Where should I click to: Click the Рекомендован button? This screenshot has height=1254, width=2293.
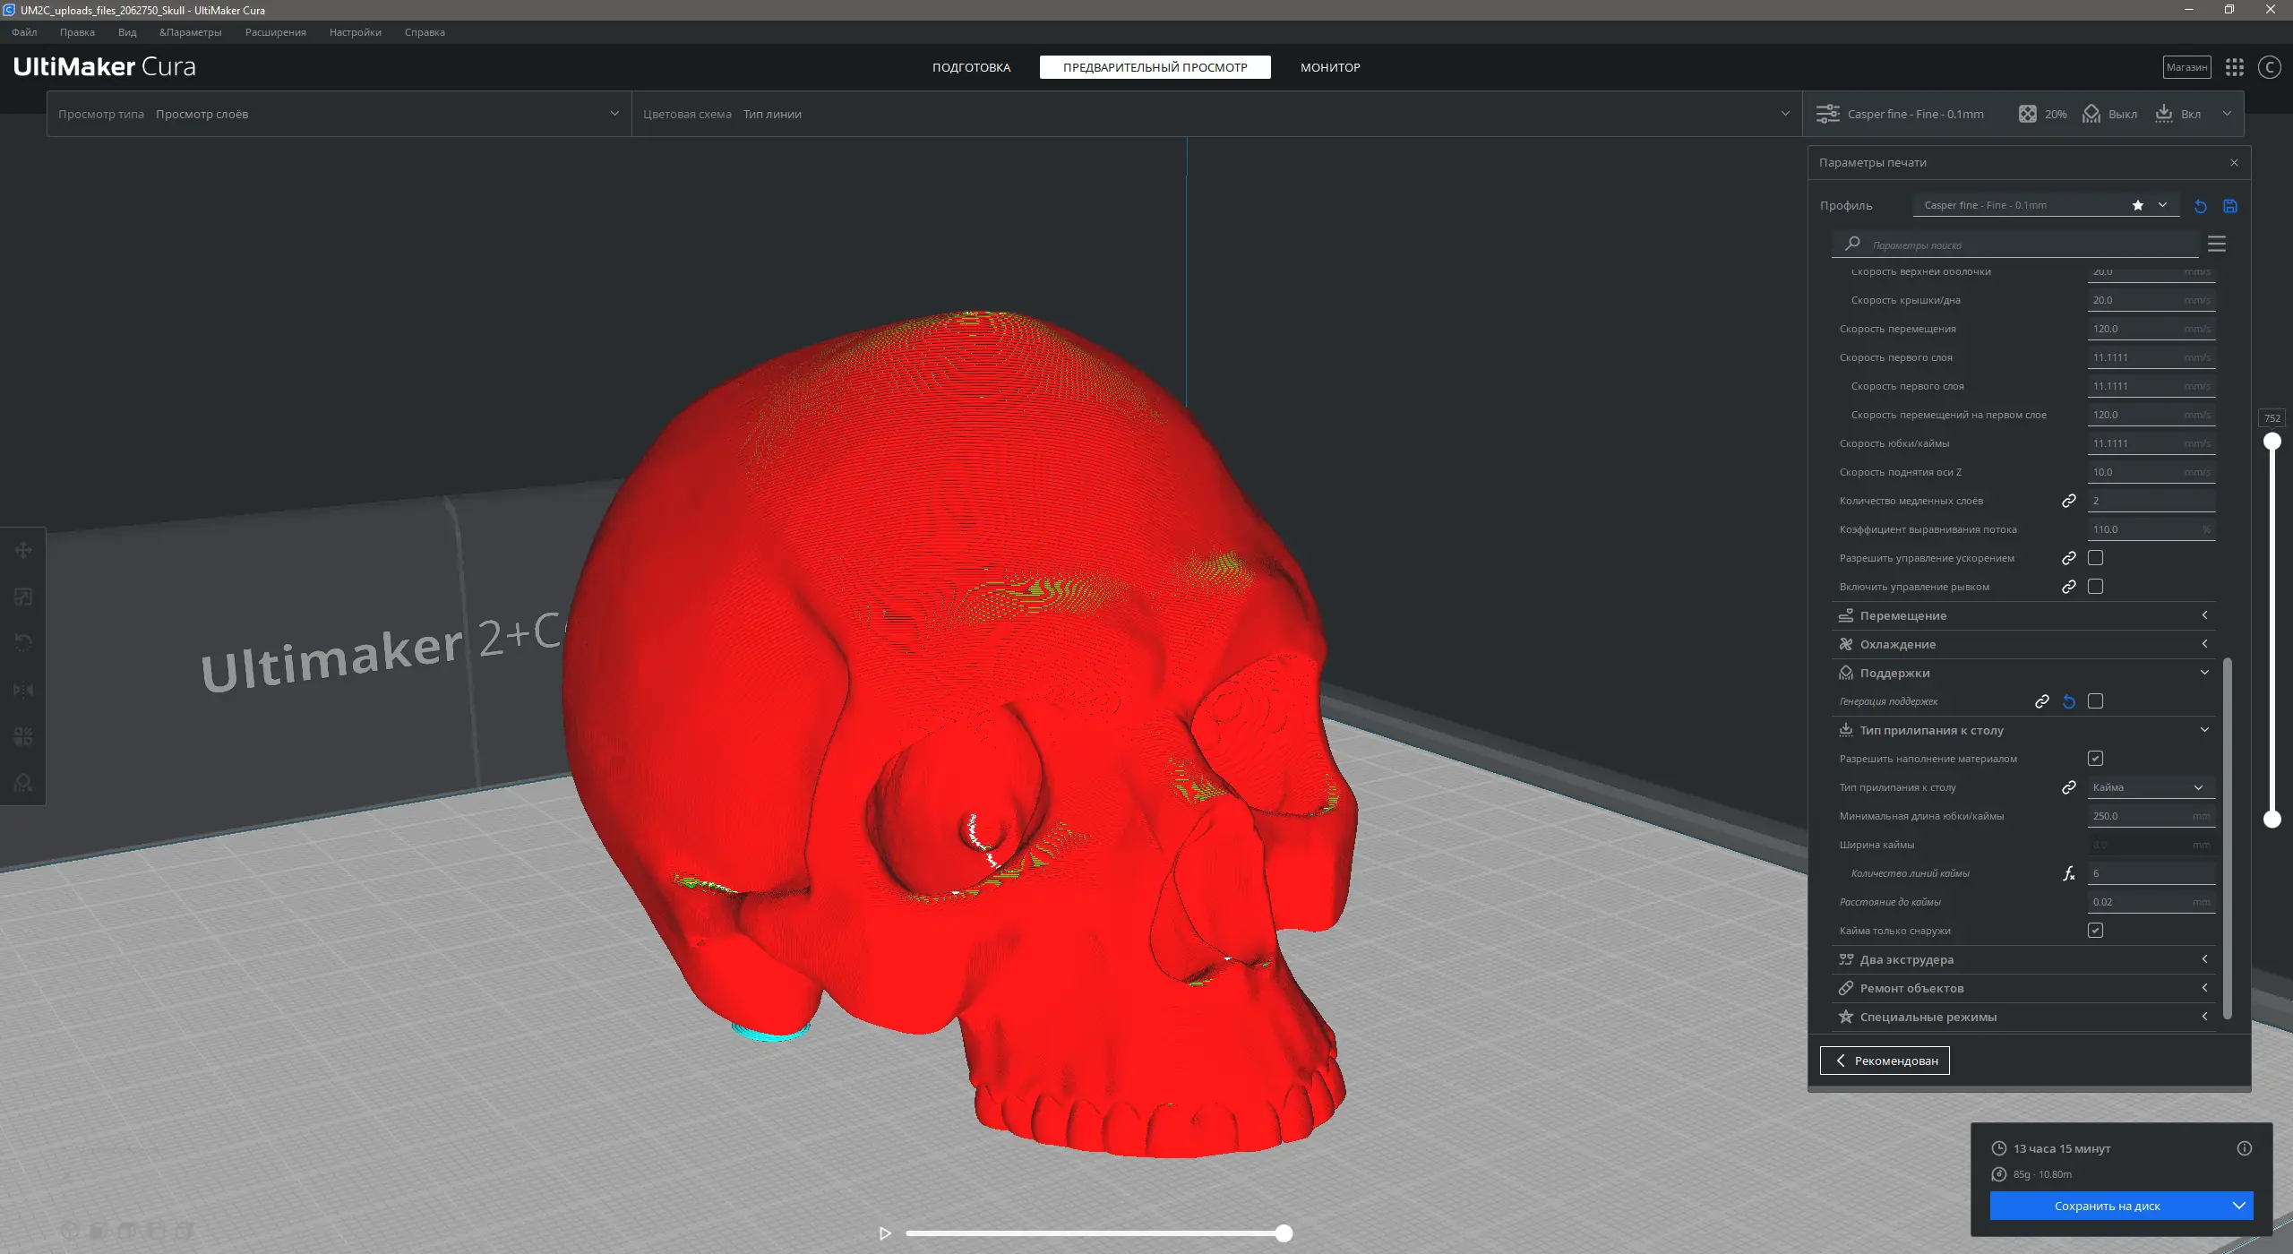(x=1885, y=1061)
